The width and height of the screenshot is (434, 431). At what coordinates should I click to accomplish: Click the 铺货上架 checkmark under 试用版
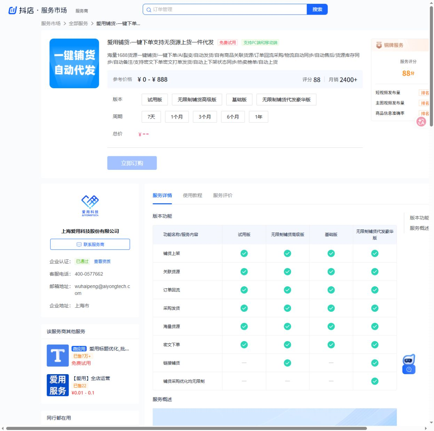pyautogui.click(x=244, y=254)
